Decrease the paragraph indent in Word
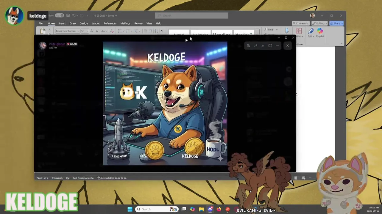 coord(145,31)
